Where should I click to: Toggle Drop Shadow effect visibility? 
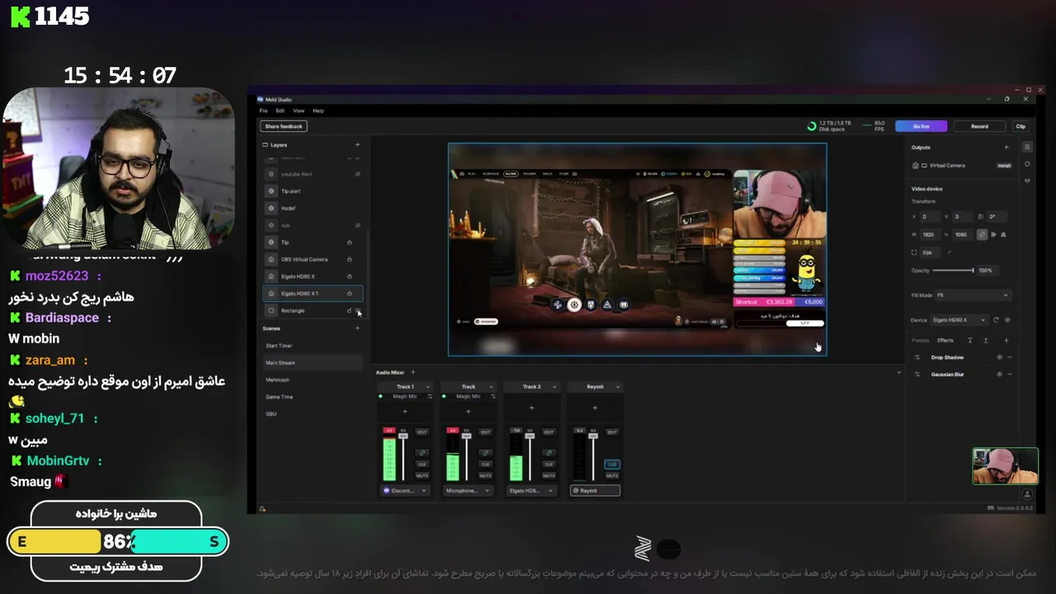[x=1000, y=357]
